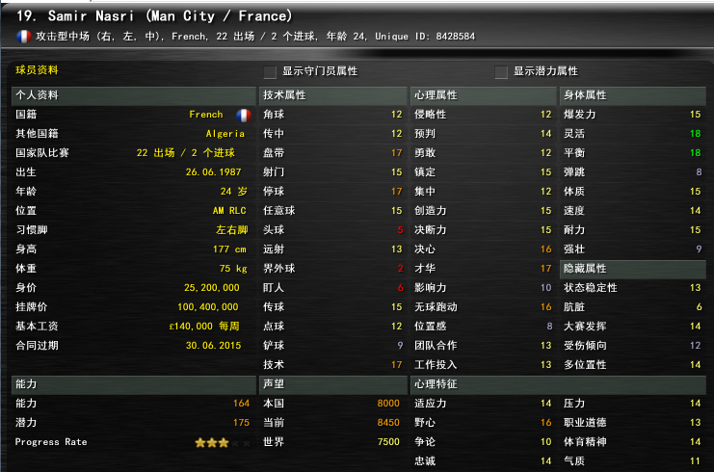Click the 头球 attribute value 5
Image resolution: width=714 pixels, height=472 pixels.
click(400, 230)
